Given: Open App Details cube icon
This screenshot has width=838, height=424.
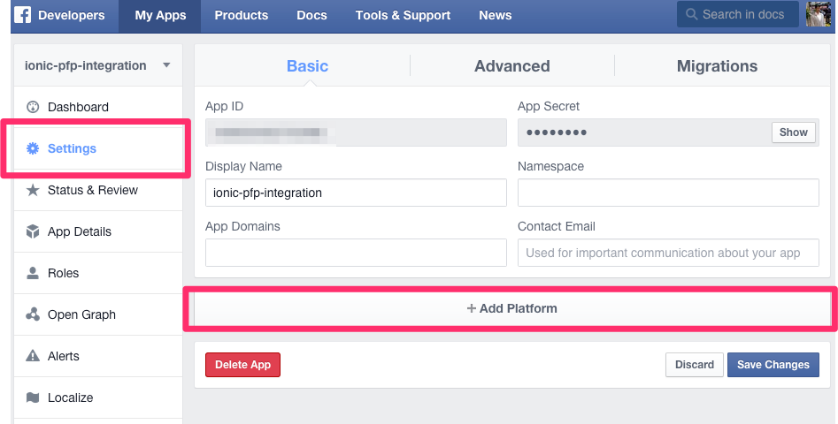Looking at the screenshot, I should tap(33, 231).
